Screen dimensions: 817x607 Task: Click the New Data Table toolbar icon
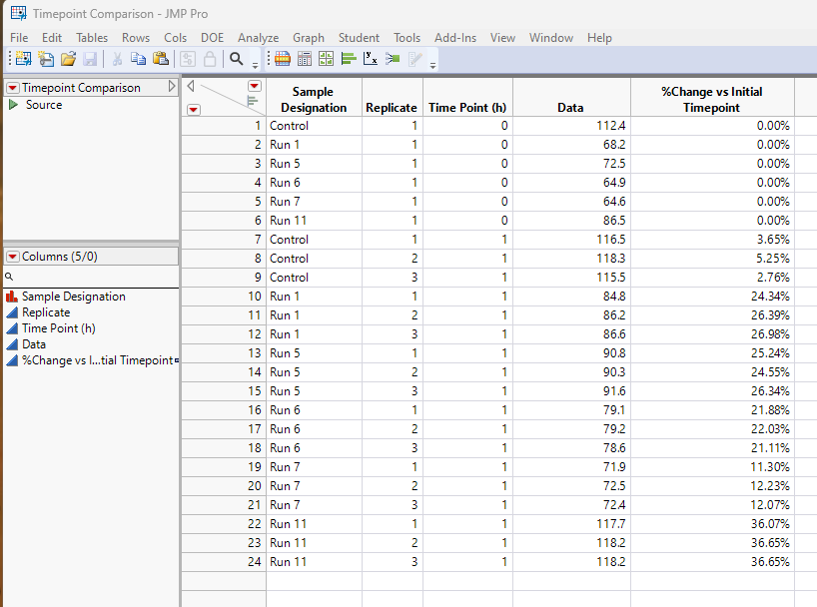(x=21, y=58)
